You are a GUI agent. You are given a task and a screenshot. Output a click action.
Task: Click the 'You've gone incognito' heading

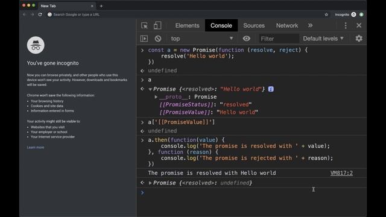(x=52, y=63)
